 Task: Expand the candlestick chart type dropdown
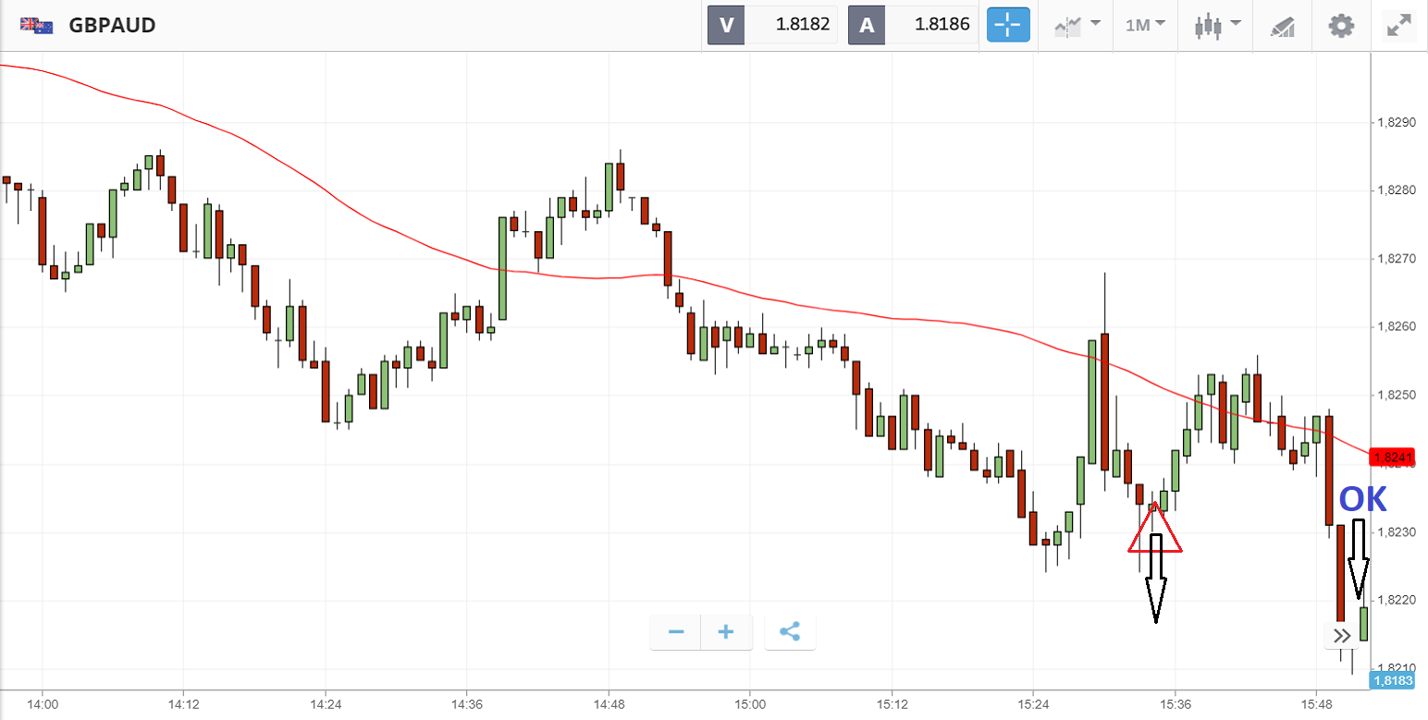1216,25
